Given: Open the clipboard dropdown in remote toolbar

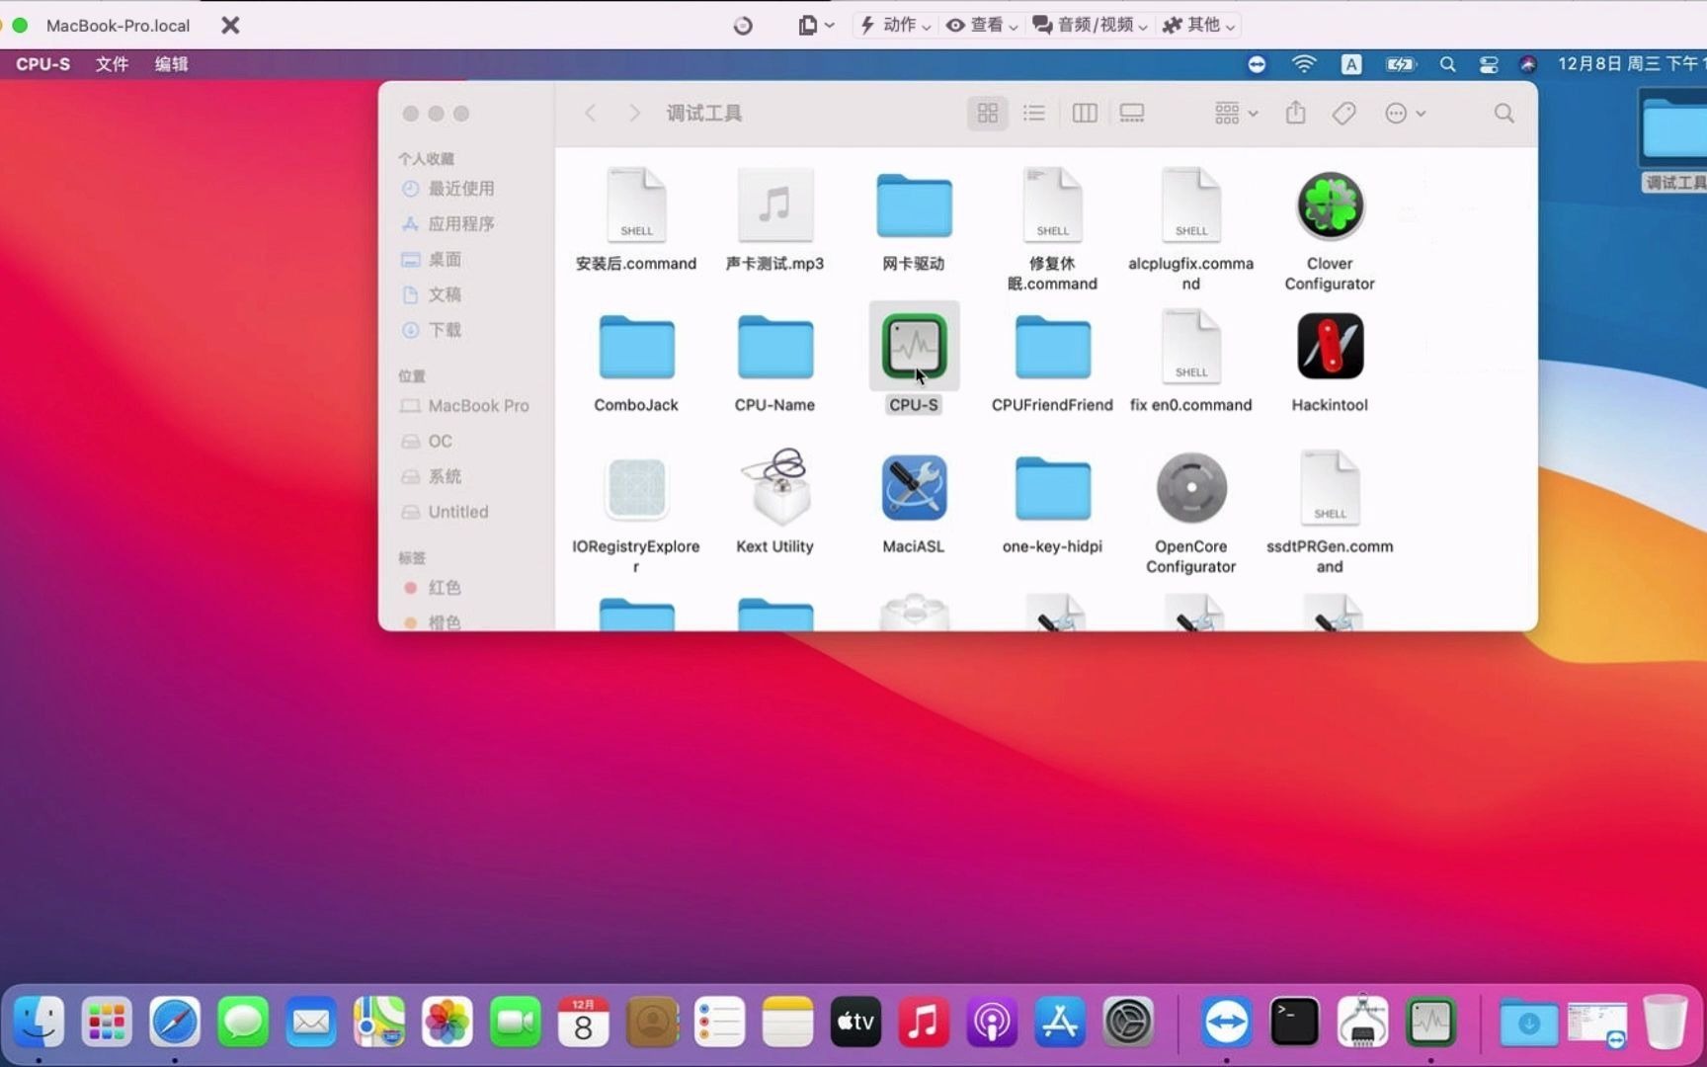Looking at the screenshot, I should pos(816,25).
